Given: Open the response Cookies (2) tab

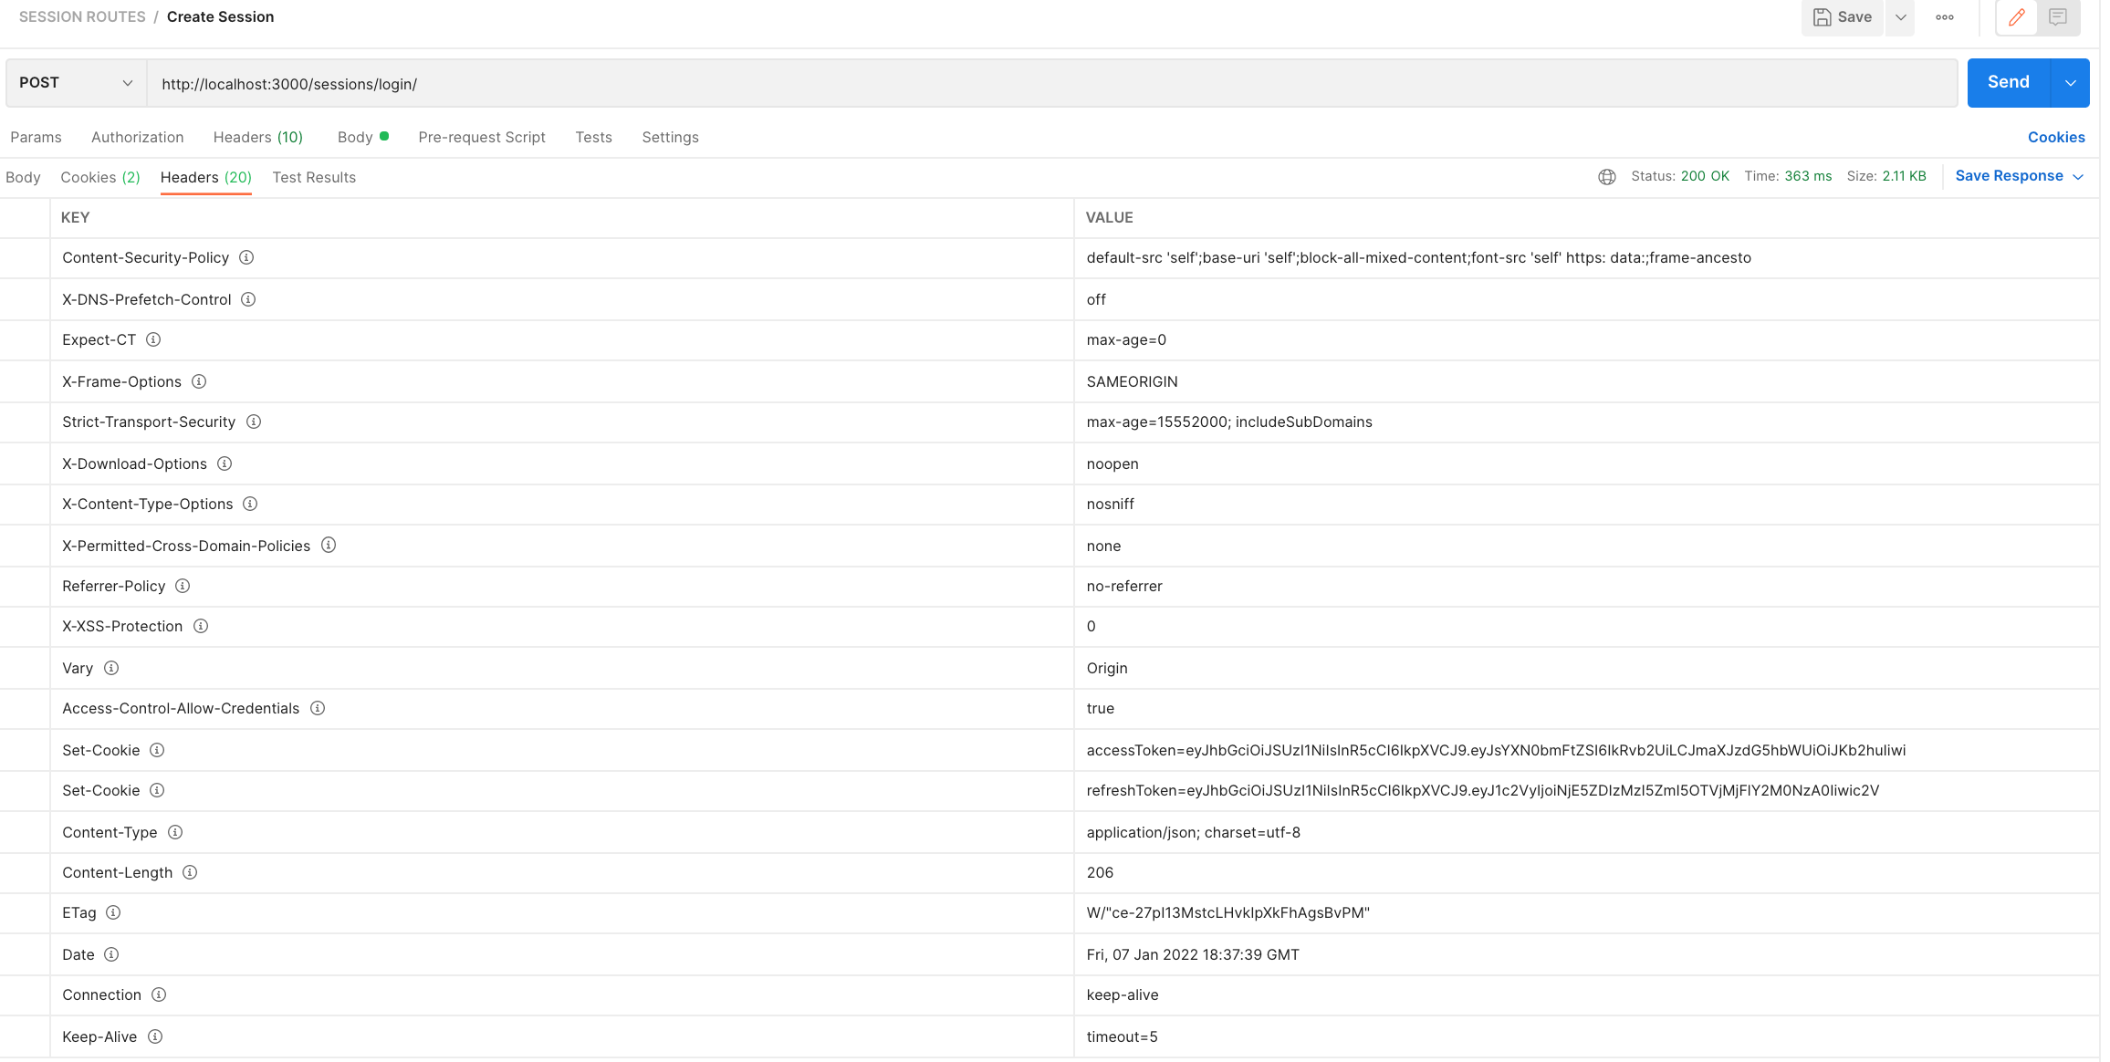Looking at the screenshot, I should click(x=99, y=178).
